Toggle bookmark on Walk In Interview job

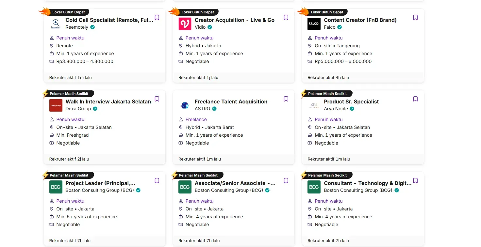click(x=157, y=99)
